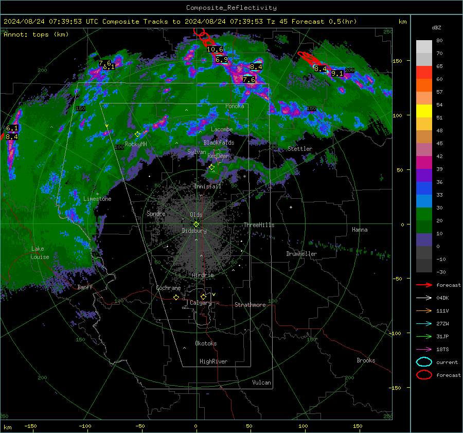Click the 9.1 km storm top label
The width and height of the screenshot is (463, 433).
(337, 73)
